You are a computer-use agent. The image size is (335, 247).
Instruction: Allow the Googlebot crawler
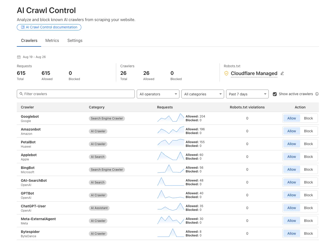pos(291,118)
